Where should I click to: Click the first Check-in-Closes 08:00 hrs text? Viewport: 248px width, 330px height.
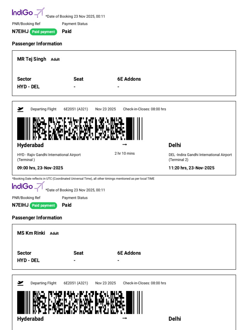[144, 109]
